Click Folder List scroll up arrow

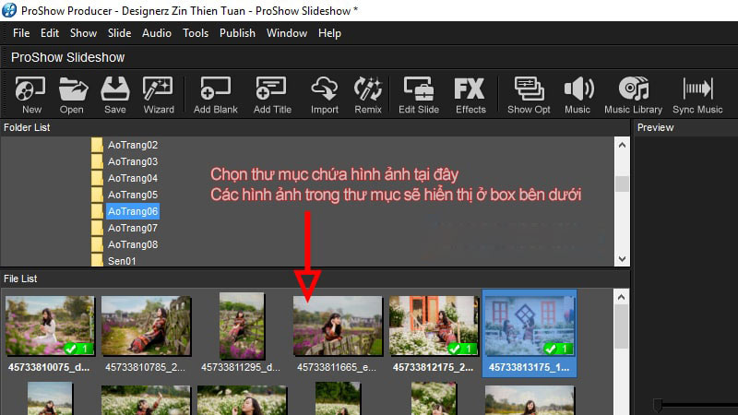622,145
